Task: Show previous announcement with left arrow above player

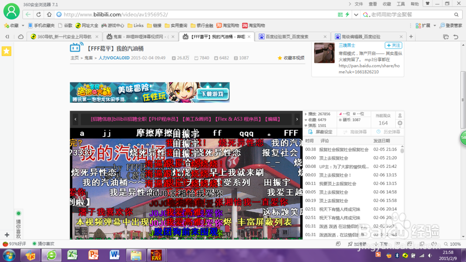Action: point(75,119)
